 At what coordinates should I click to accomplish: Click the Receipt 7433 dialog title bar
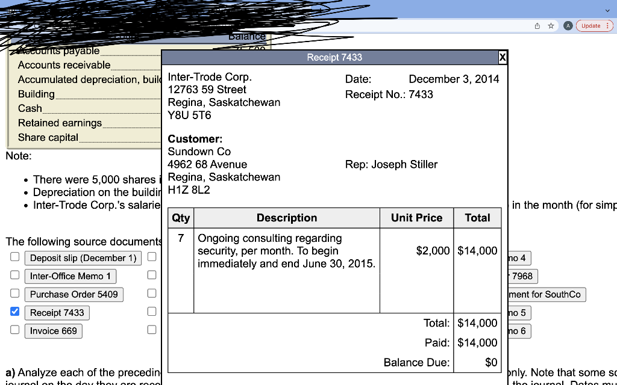point(334,57)
